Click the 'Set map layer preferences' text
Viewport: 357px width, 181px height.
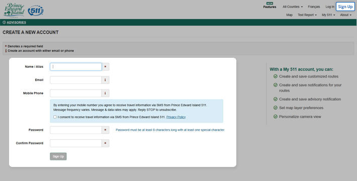click(301, 108)
